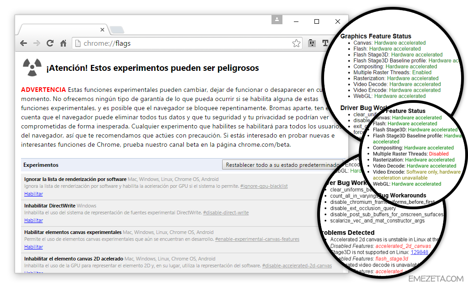Click the T extension icon in toolbar
The image size is (468, 287).
325,43
